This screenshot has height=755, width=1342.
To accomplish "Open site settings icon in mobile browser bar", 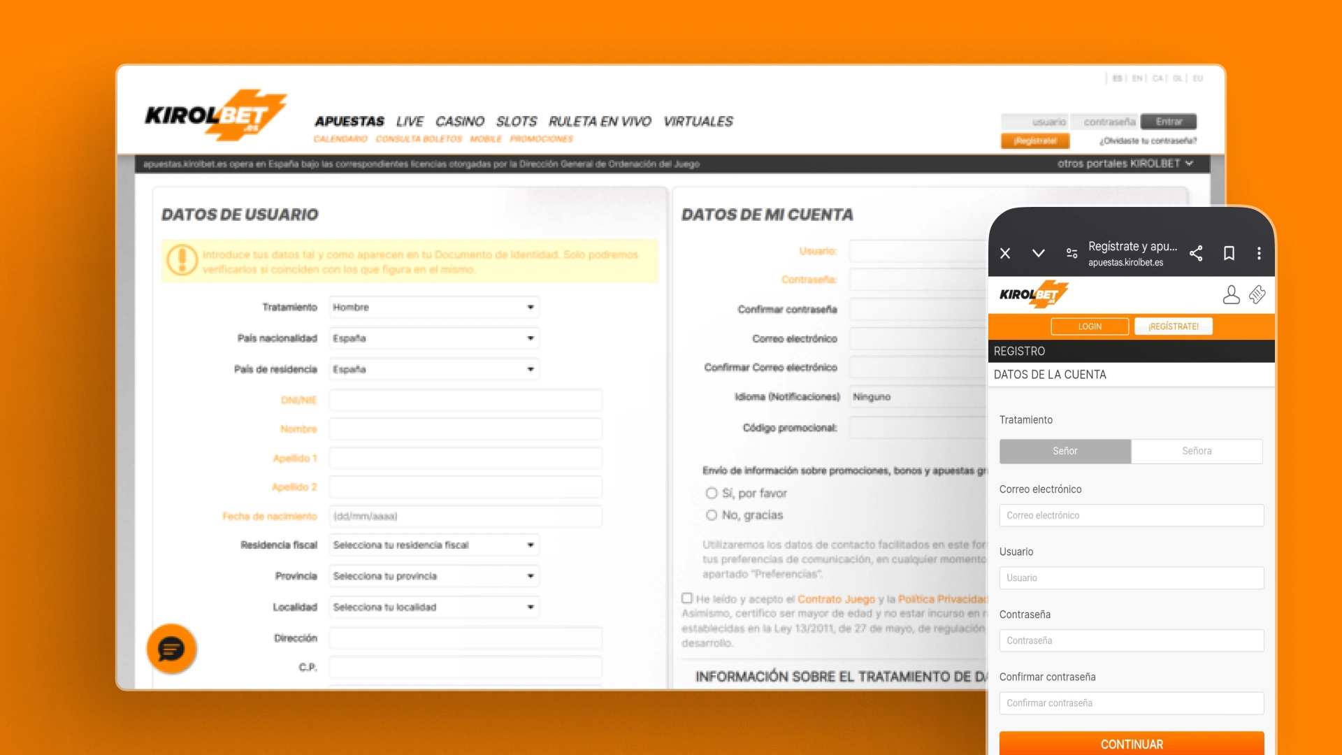I will coord(1072,253).
